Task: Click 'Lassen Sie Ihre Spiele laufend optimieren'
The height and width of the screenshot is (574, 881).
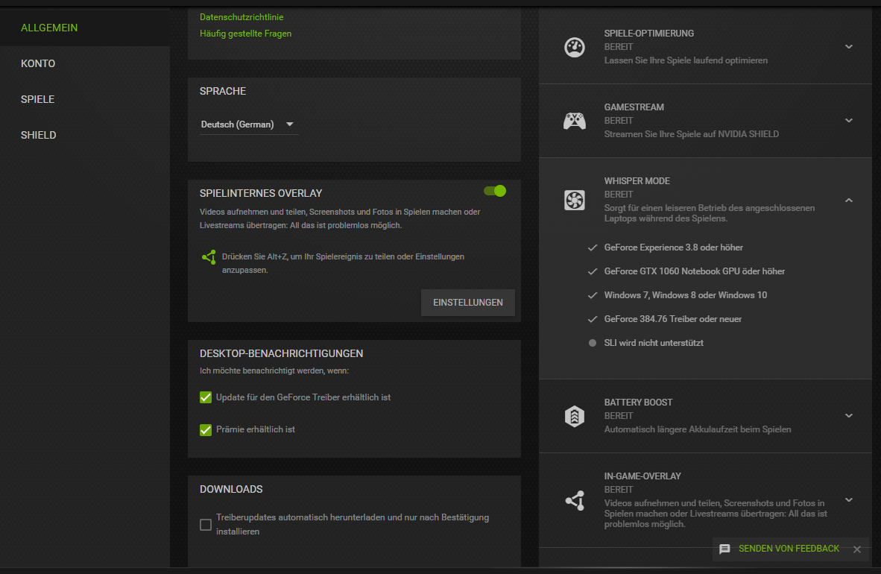Action: pyautogui.click(x=686, y=60)
